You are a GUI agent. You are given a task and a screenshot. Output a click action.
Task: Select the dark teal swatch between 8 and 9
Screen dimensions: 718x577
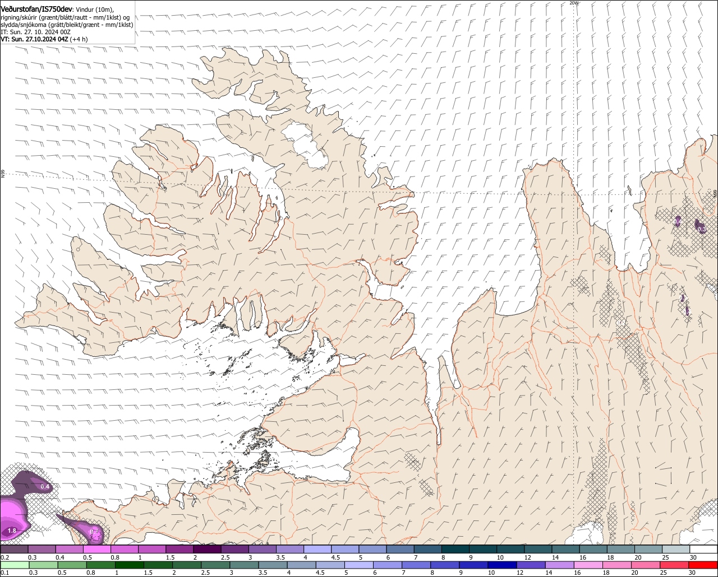tap(455, 550)
